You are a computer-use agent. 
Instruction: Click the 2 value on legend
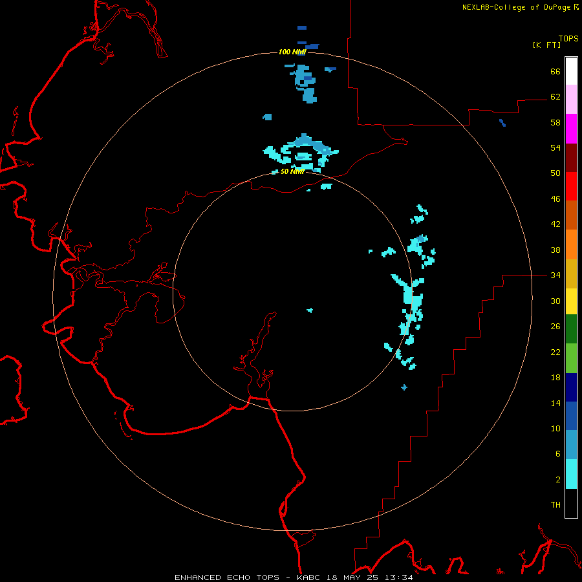pos(558,480)
